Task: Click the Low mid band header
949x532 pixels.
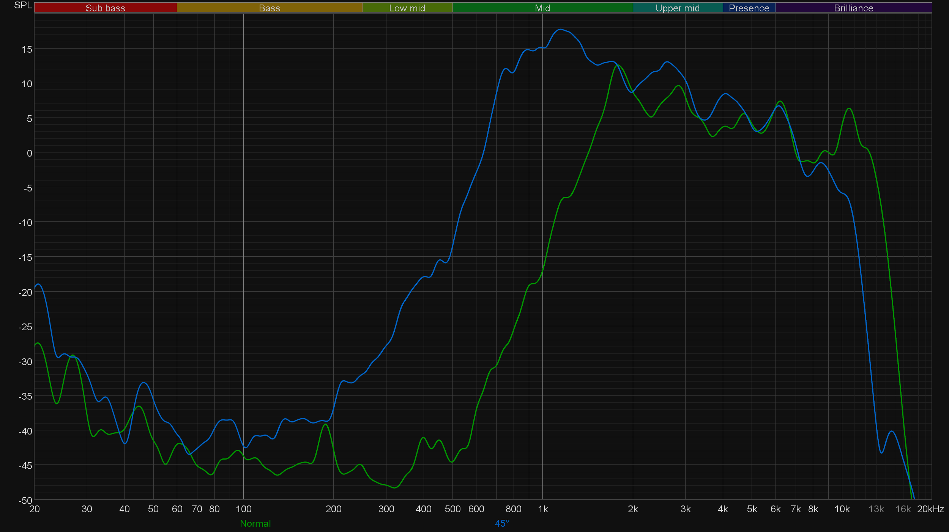Action: (x=407, y=8)
